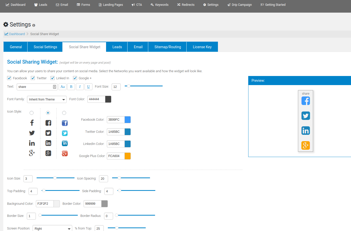Image resolution: width=351 pixels, height=231 pixels.
Task: Toggle the Twitter network checkbox
Action: 33,78
